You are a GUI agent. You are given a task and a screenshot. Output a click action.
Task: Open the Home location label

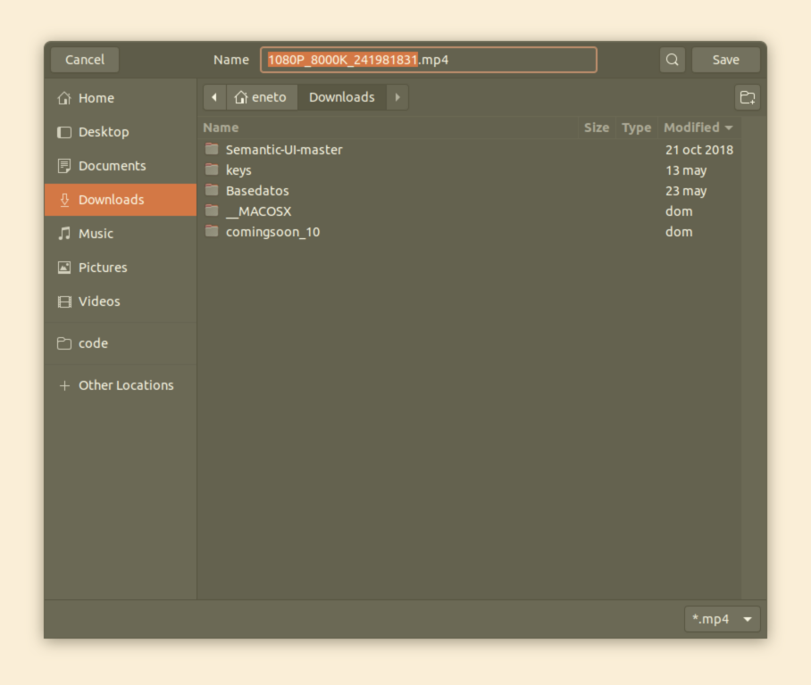[96, 98]
